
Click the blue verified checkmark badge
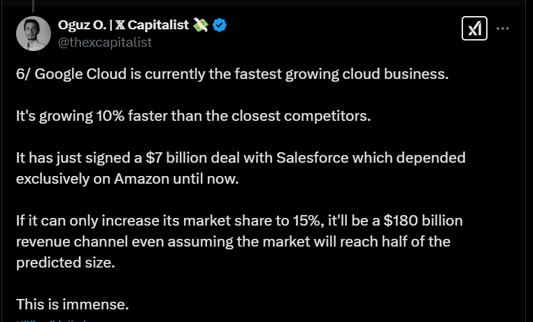pyautogui.click(x=220, y=25)
